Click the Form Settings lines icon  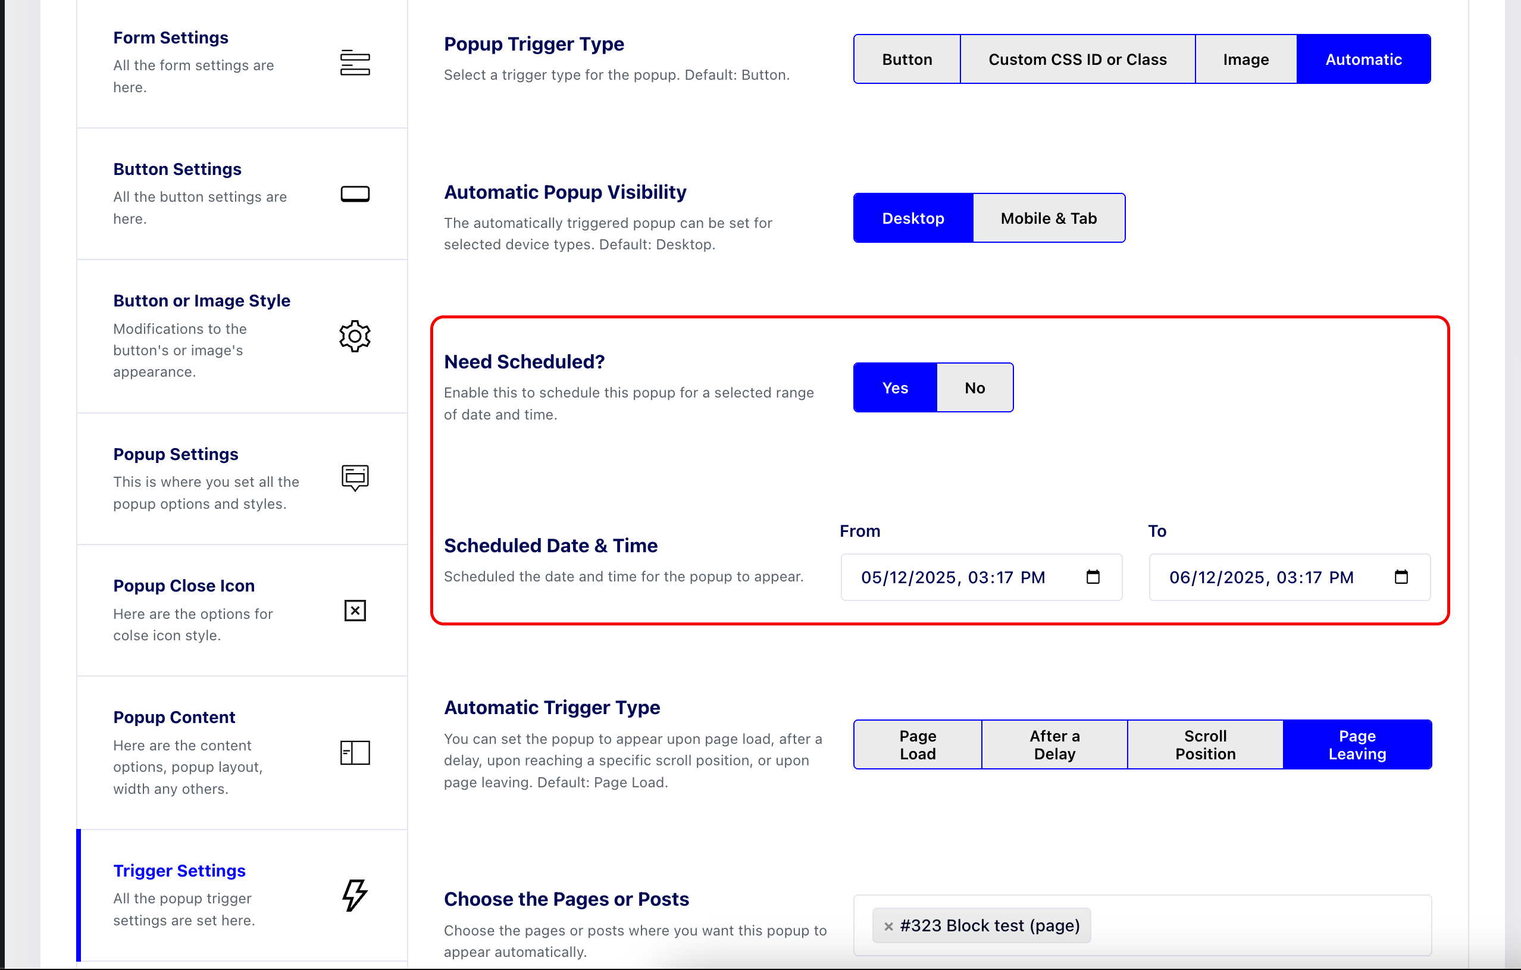click(x=355, y=62)
